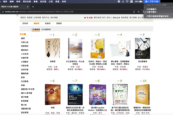Viewport: 173px width, 115px height.
Task: Open the 電子書櫃 link
Action: (x=133, y=17)
